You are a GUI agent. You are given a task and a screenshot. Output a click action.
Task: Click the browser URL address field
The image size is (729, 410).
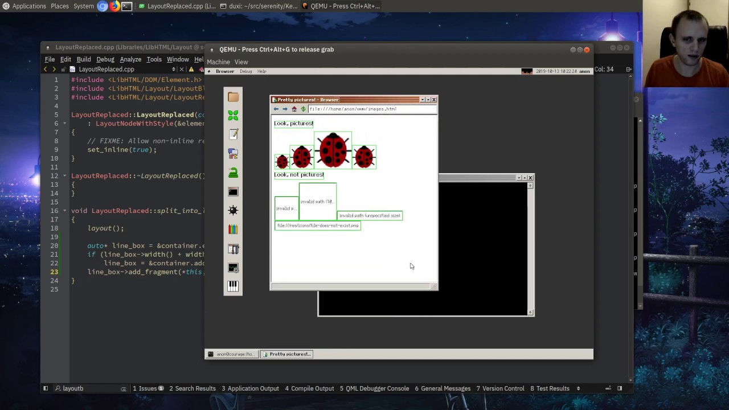tap(372, 109)
